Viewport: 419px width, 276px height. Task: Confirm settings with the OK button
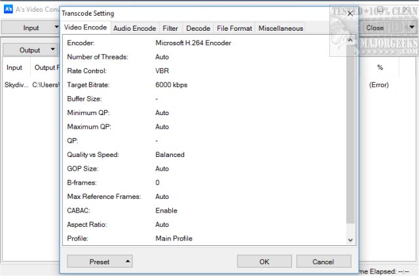coord(264,262)
